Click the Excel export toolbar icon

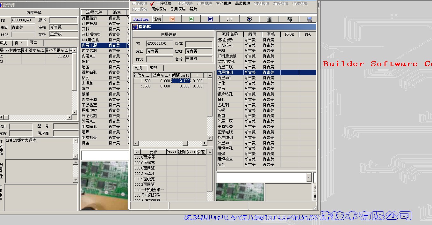click(x=191, y=19)
